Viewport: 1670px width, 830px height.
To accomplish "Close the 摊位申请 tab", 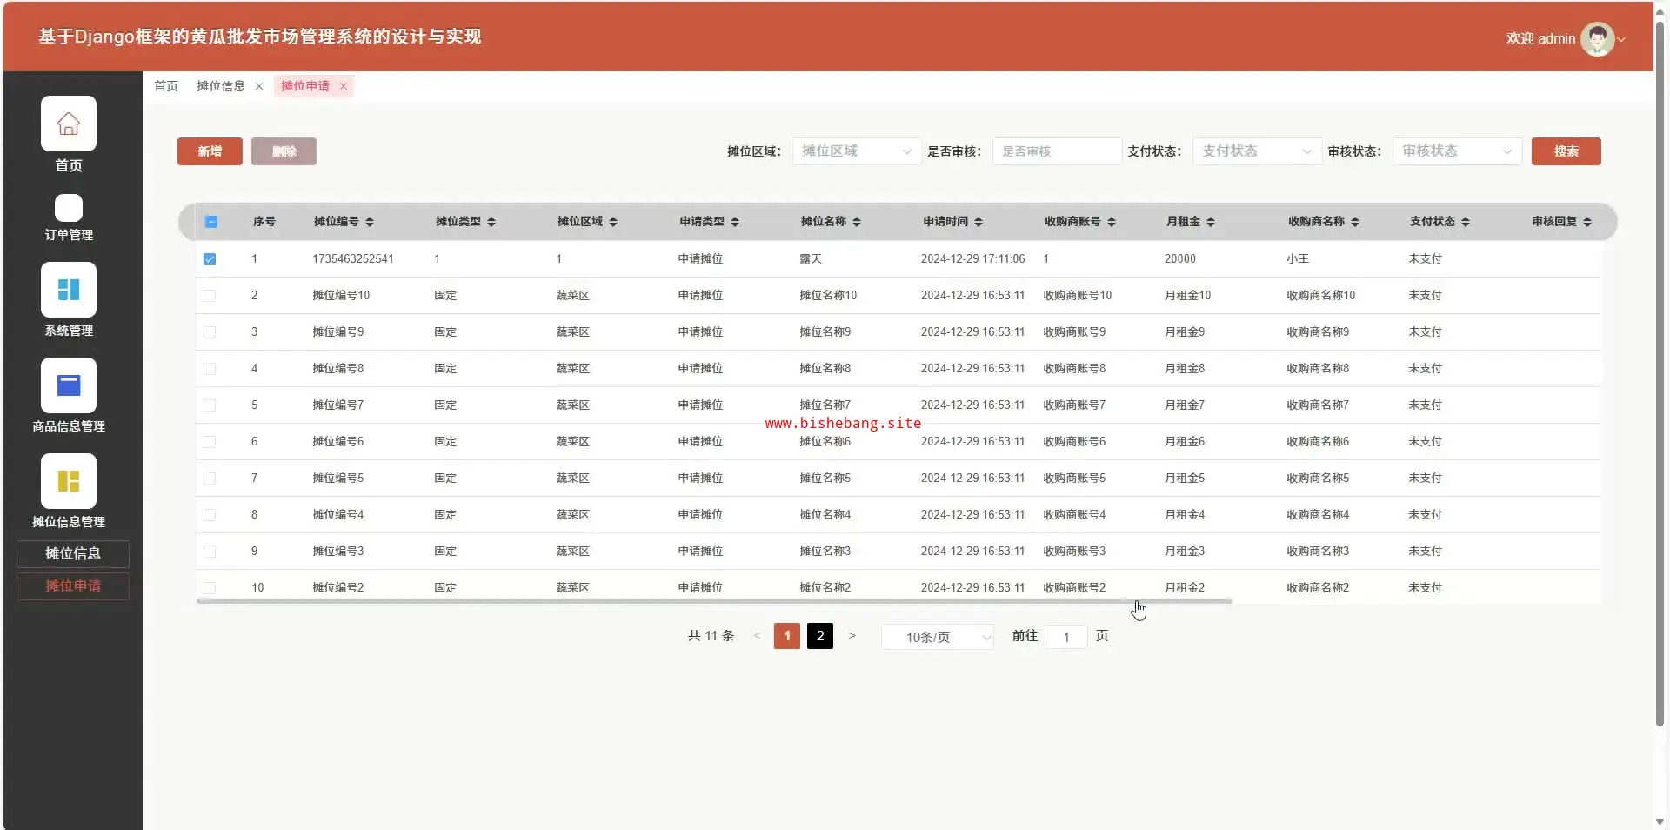I will point(344,86).
